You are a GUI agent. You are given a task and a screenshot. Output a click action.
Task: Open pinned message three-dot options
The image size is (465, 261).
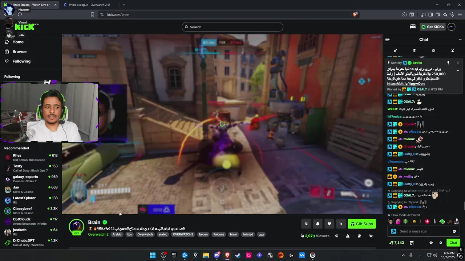point(458,63)
